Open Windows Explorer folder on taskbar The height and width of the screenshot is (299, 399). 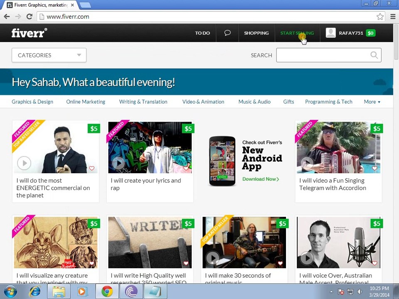[59, 292]
